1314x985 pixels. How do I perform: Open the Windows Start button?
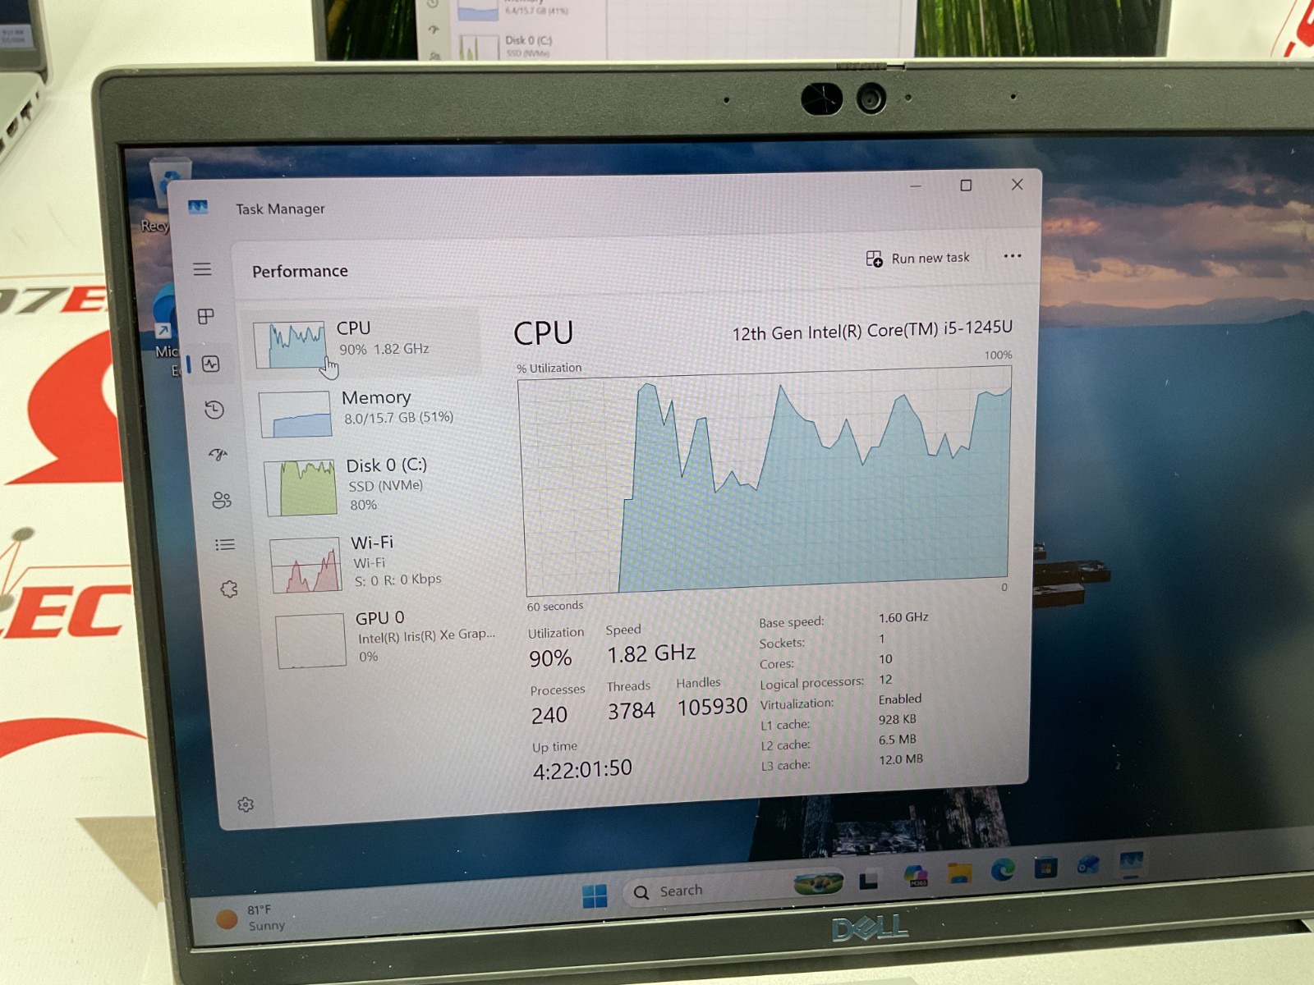click(x=595, y=896)
